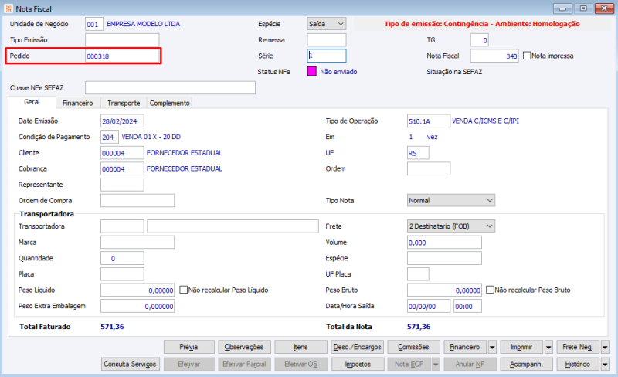Viewport: 618px width, 377px height.
Task: Click the Tipo de Operação field
Action: point(429,121)
